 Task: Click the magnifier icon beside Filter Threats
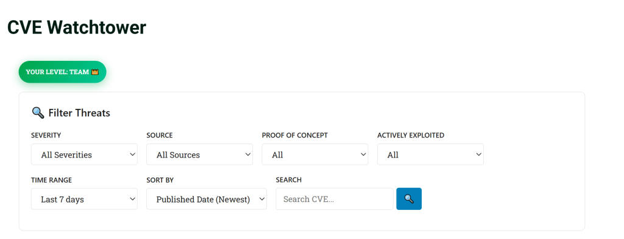[x=38, y=113]
